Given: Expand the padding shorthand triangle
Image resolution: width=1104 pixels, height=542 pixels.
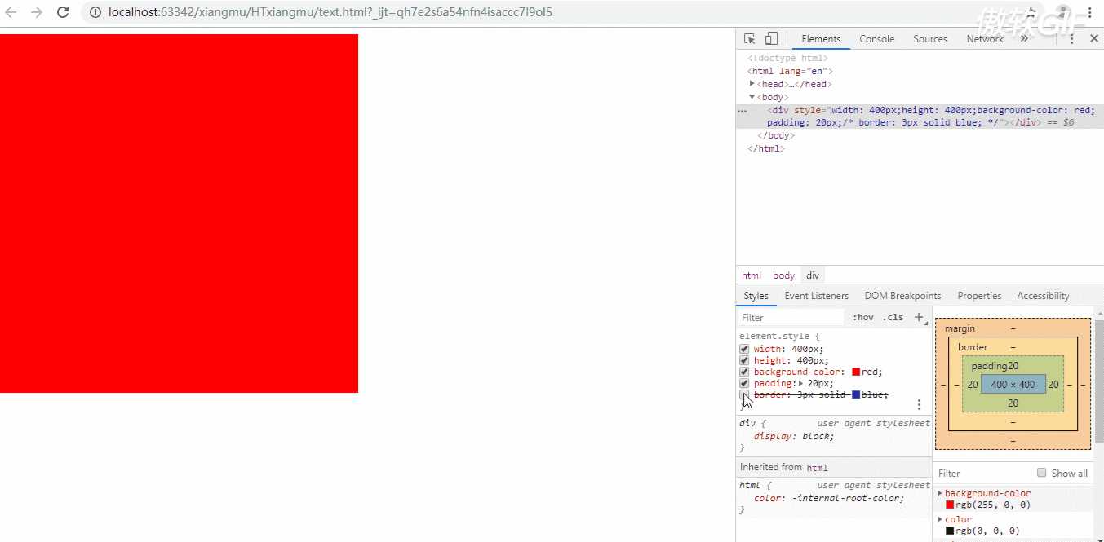Looking at the screenshot, I should click(x=800, y=383).
